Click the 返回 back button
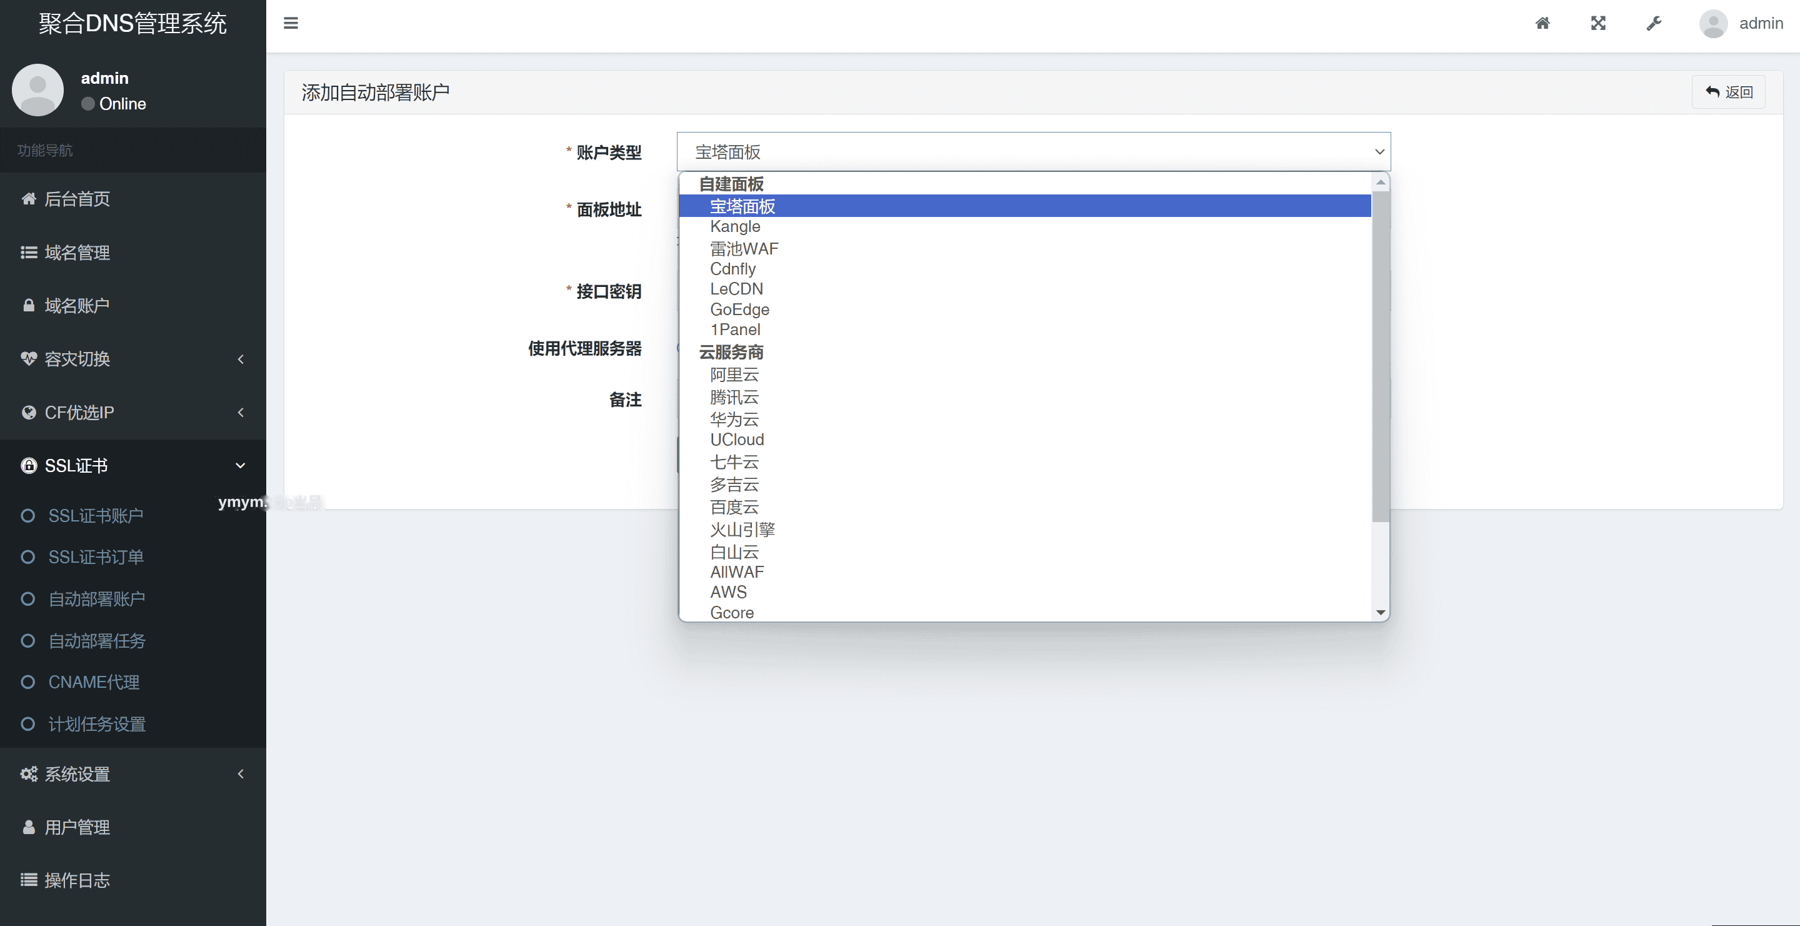Image resolution: width=1800 pixels, height=926 pixels. 1729,91
